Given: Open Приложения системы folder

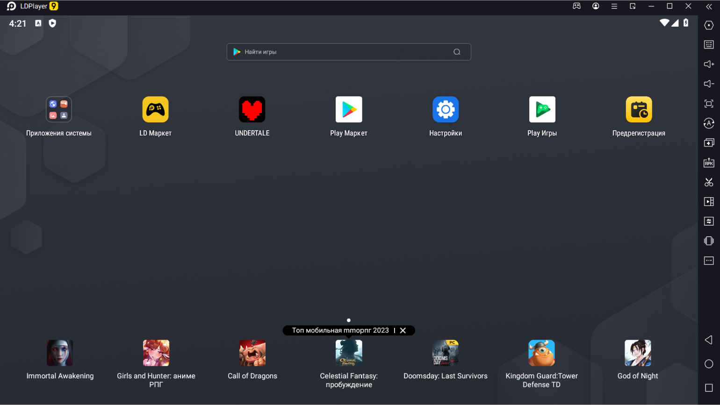Looking at the screenshot, I should click(x=59, y=110).
